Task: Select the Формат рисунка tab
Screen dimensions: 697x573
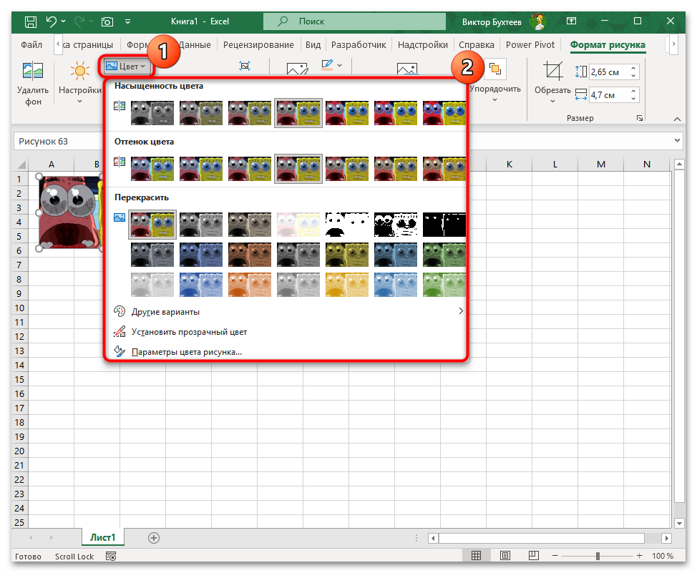Action: pos(608,44)
